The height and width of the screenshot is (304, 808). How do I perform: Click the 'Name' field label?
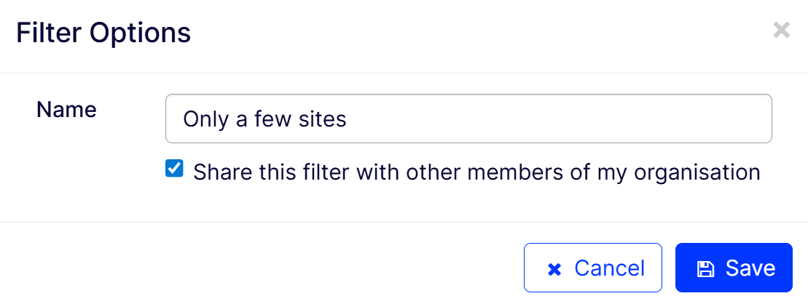(66, 110)
